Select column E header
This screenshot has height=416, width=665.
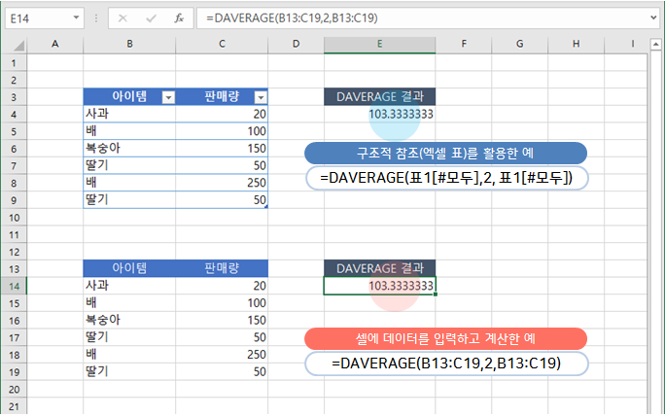coord(379,44)
